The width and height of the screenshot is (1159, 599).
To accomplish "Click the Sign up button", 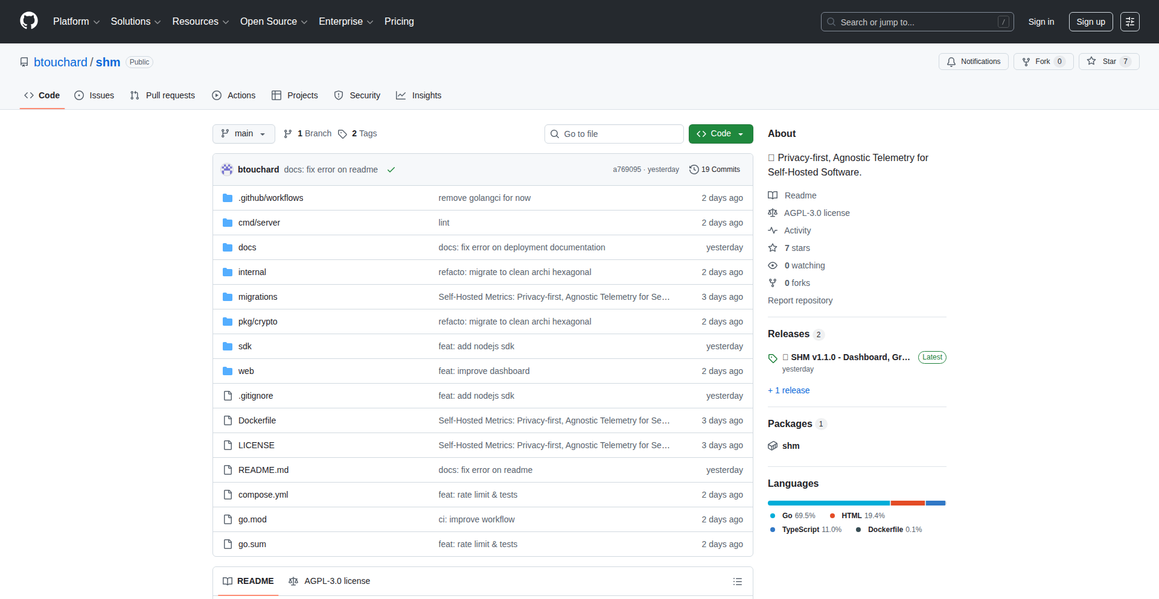I will 1090,22.
